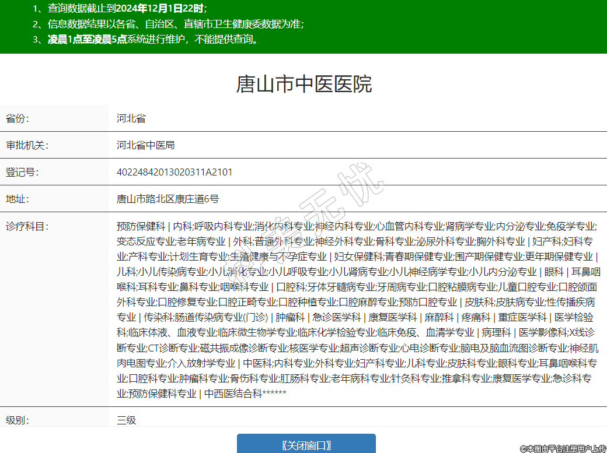This screenshot has width=607, height=453.
Task: Click the notice mentioning 卫生健康委数据为准
Action: tap(168, 24)
